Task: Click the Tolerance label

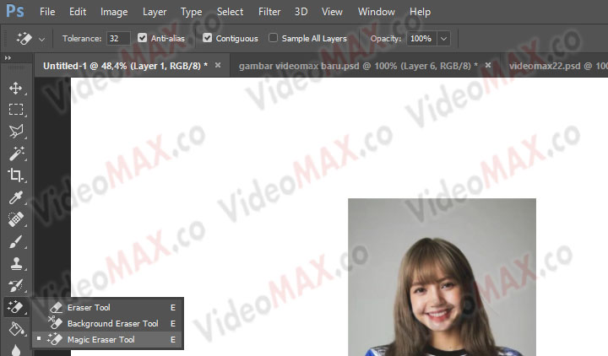Action: click(82, 38)
